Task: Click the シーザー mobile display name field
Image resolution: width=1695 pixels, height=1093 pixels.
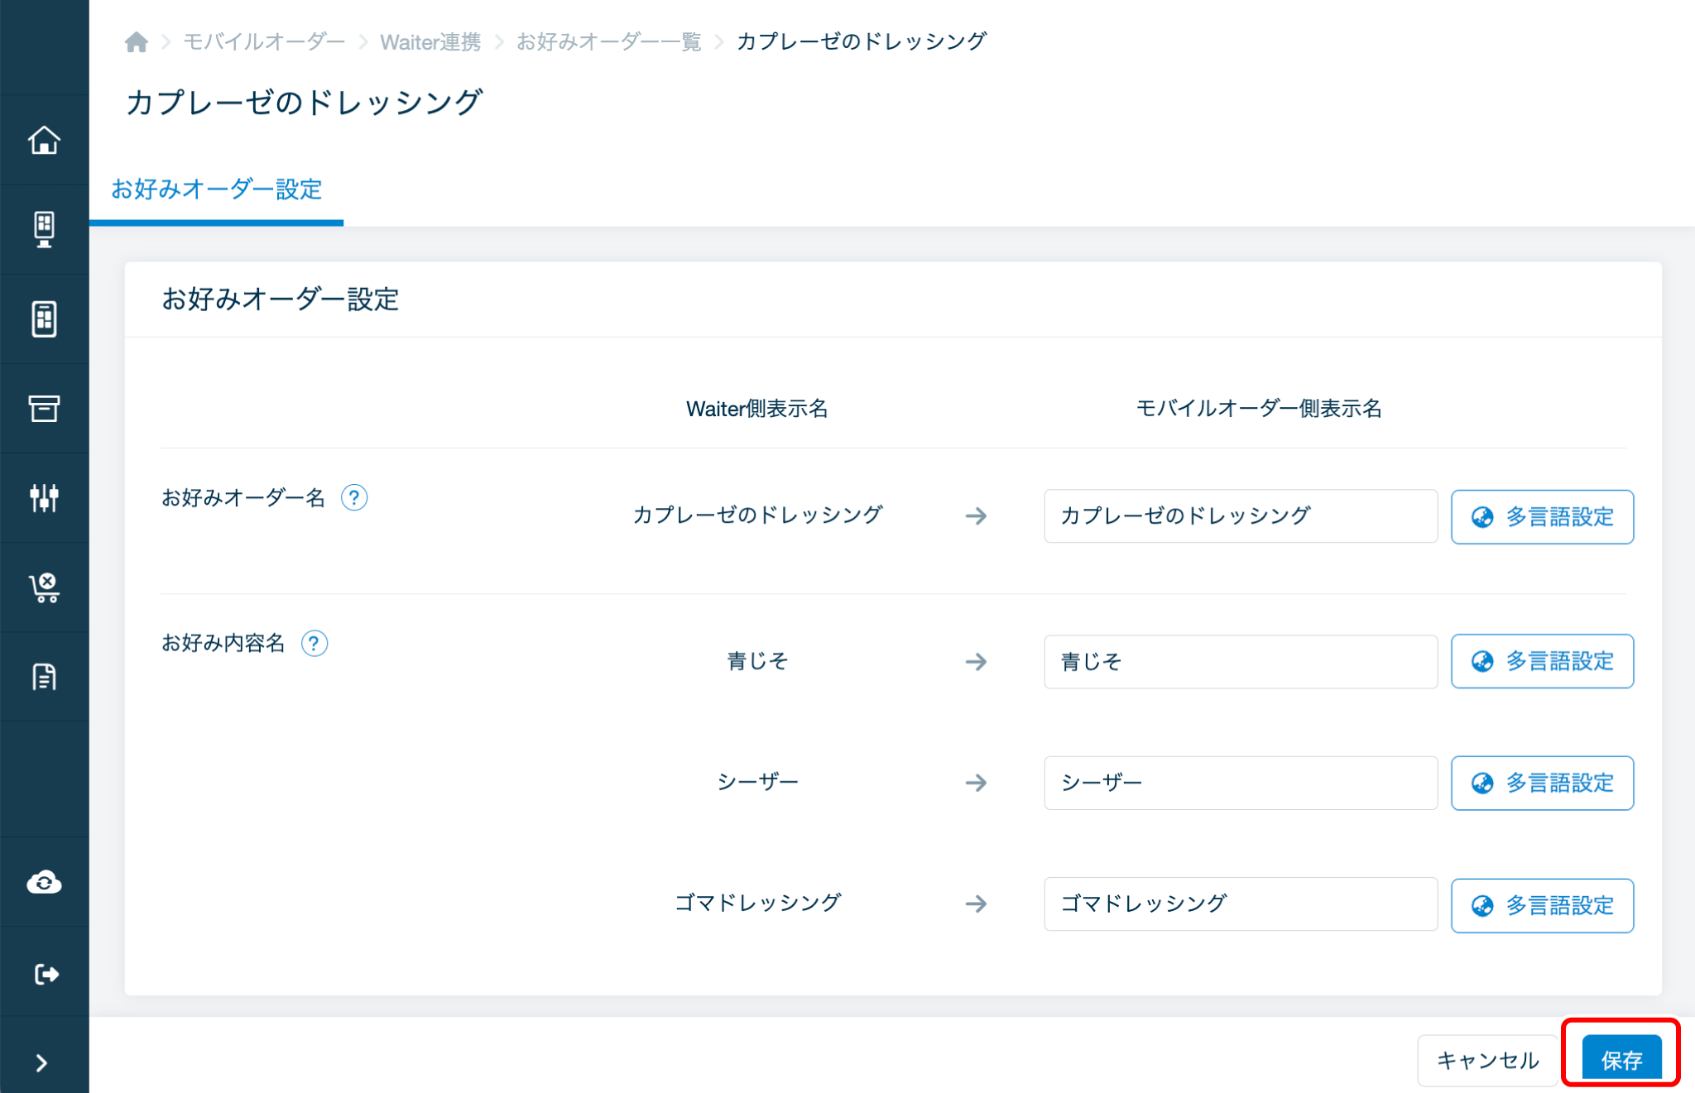Action: coord(1240,783)
